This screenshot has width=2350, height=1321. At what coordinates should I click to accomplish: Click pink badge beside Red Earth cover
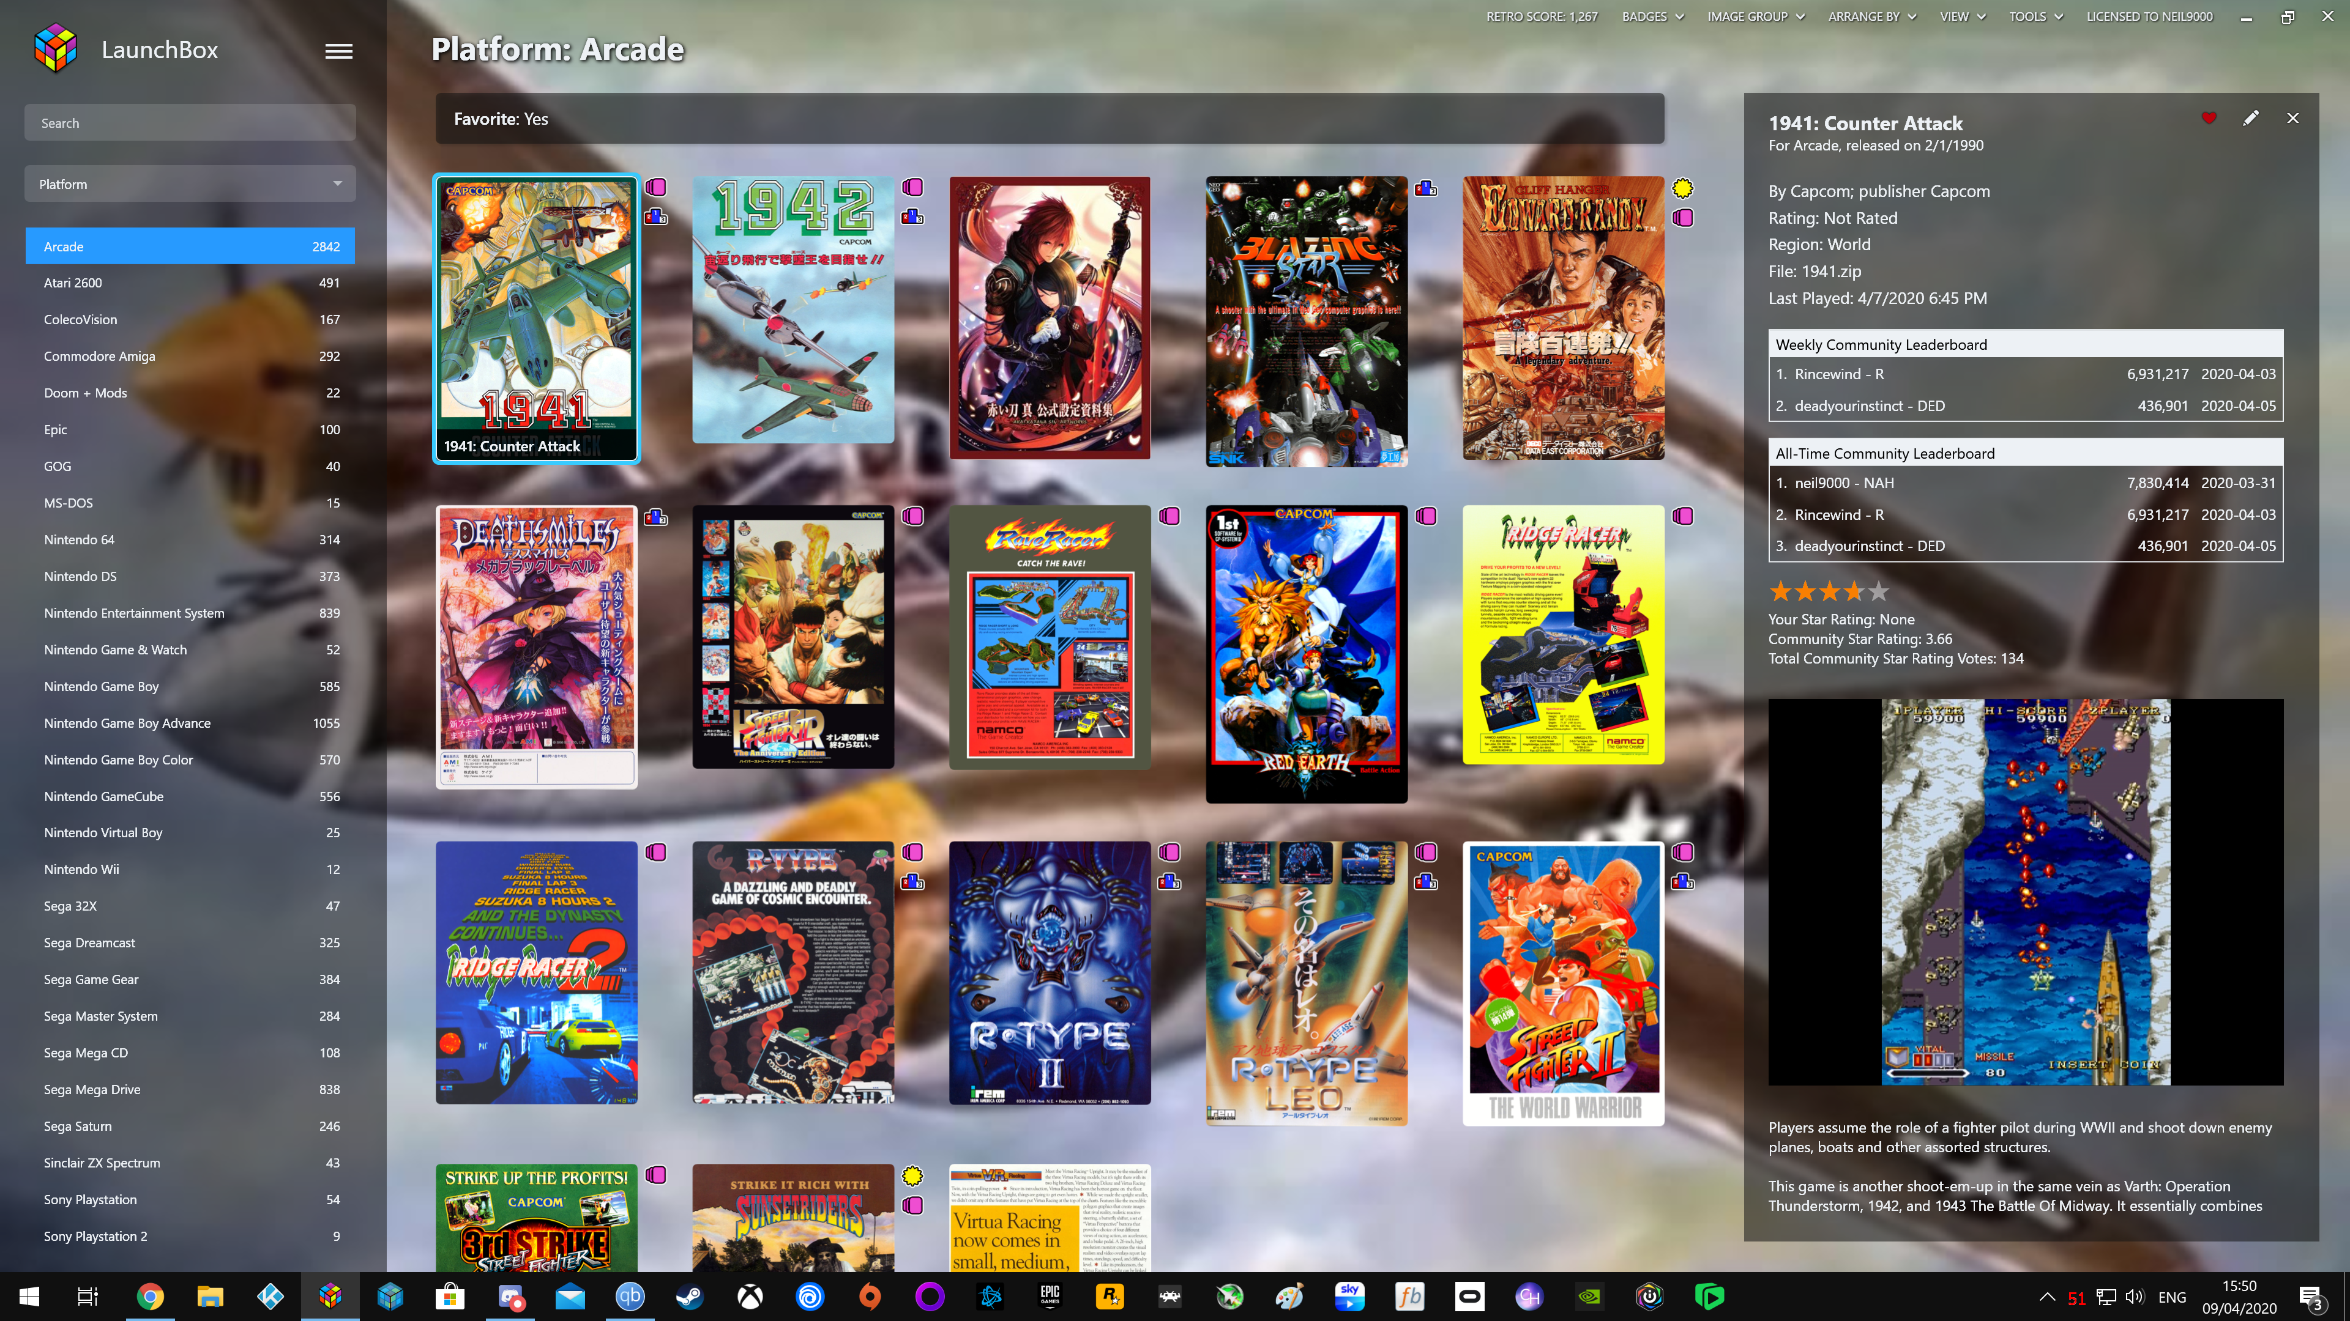[x=1426, y=516]
